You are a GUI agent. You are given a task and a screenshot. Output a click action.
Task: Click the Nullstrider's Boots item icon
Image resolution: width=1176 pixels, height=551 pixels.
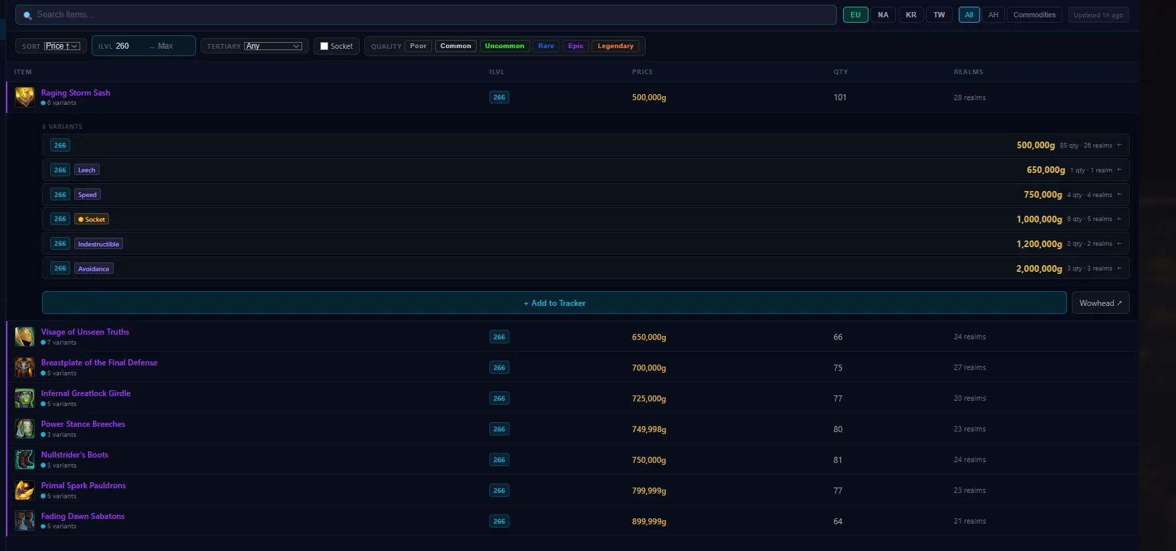tap(25, 460)
